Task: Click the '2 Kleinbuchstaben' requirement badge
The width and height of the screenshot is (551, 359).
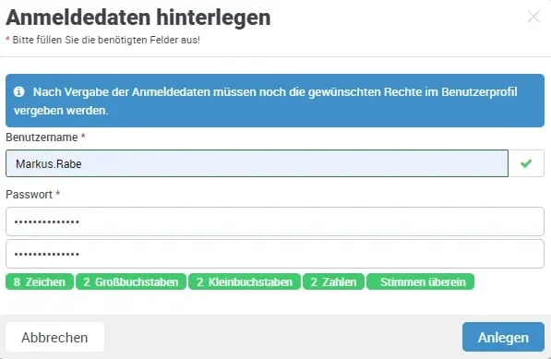Action: pos(245,281)
